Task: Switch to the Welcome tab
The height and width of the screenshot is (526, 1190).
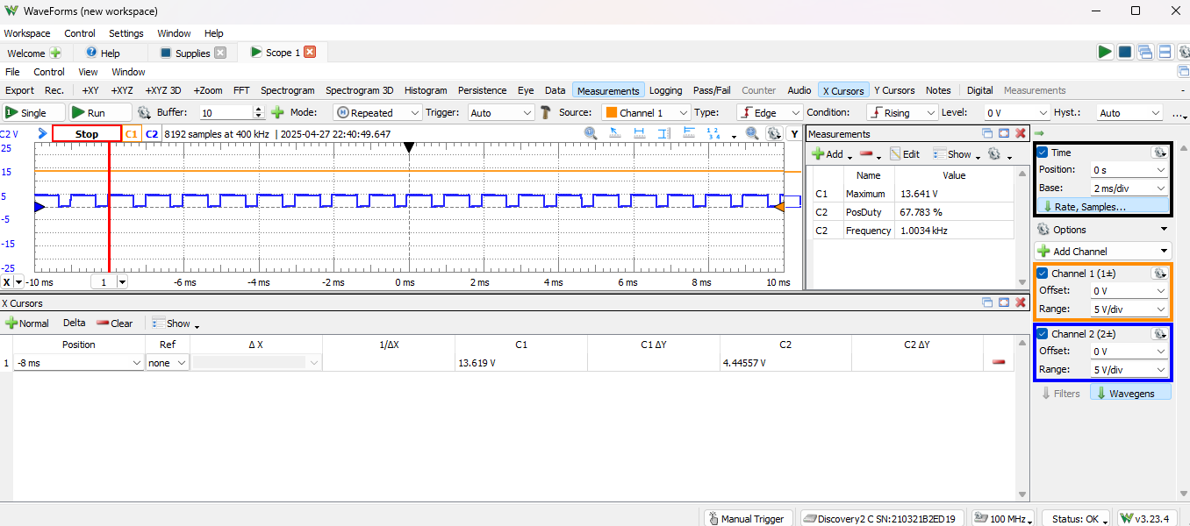Action: tap(33, 53)
